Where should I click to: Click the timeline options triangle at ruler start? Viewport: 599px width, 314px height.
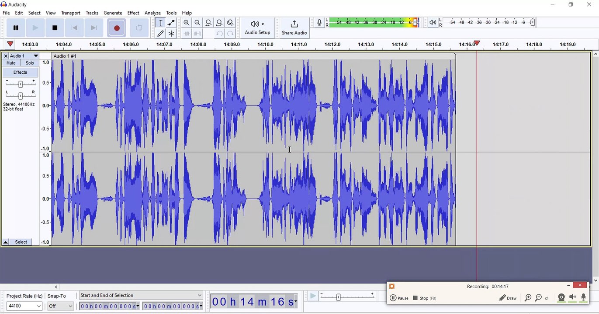[x=10, y=44]
